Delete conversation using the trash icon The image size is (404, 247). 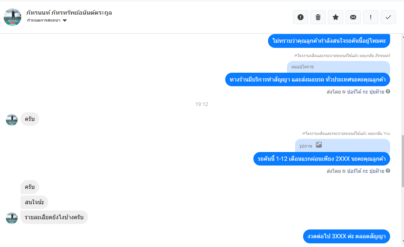point(318,17)
